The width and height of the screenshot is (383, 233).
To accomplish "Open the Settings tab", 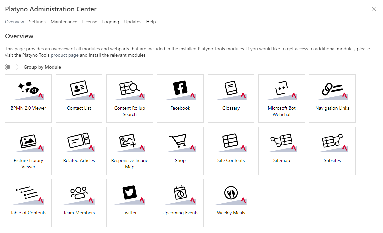I will pos(37,22).
